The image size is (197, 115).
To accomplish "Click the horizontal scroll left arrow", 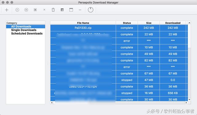I will pyautogui.click(x=52, y=103).
